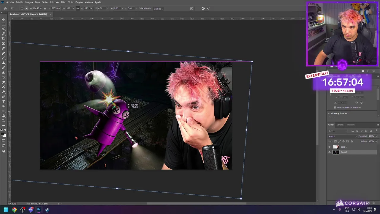Switch to the Trazados tab

(351, 125)
